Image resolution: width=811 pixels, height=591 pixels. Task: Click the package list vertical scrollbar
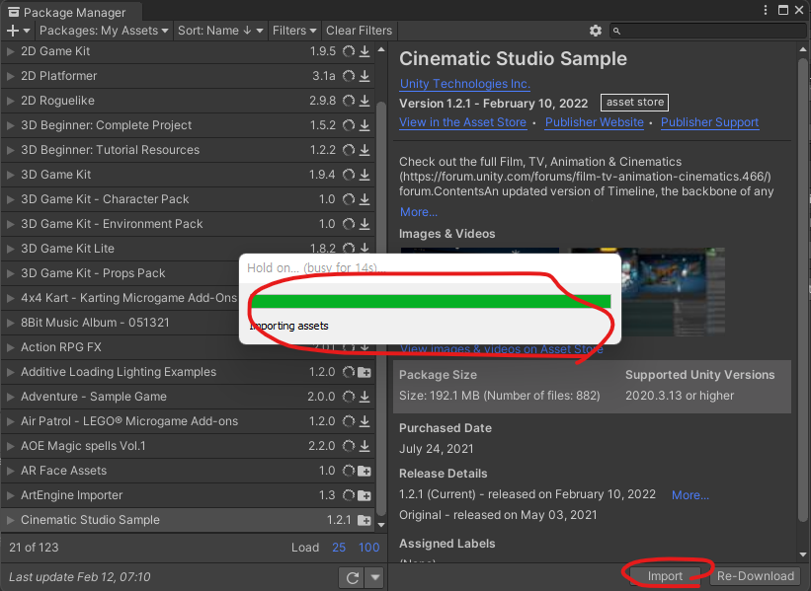coord(381,308)
